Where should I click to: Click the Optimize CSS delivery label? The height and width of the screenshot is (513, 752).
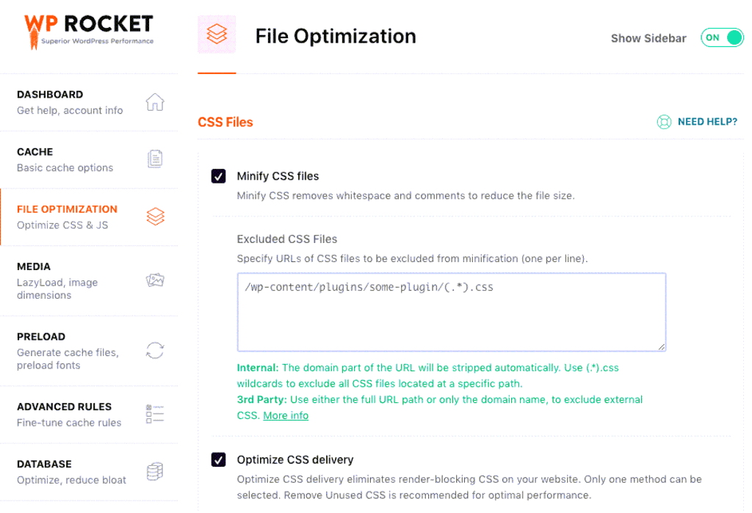tap(295, 459)
